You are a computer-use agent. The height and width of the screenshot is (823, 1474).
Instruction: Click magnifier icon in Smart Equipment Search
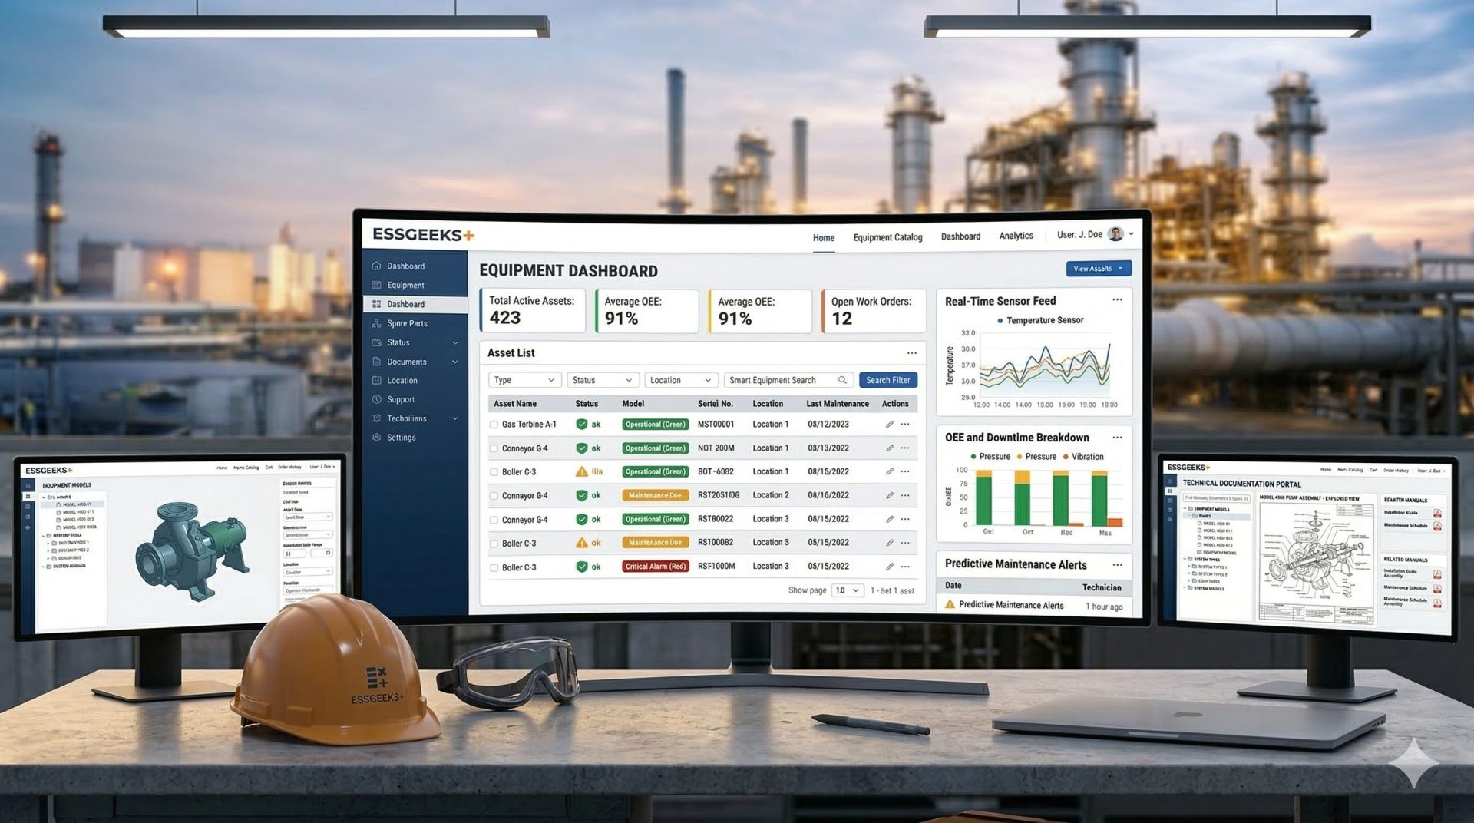(x=842, y=380)
